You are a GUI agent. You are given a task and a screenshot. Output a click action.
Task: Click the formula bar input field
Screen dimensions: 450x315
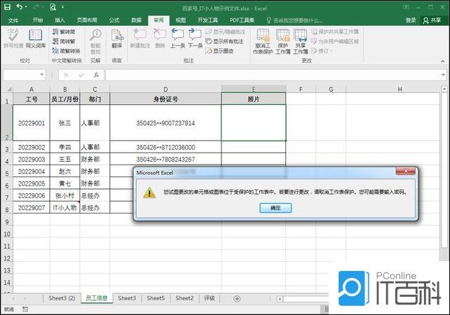coord(266,75)
